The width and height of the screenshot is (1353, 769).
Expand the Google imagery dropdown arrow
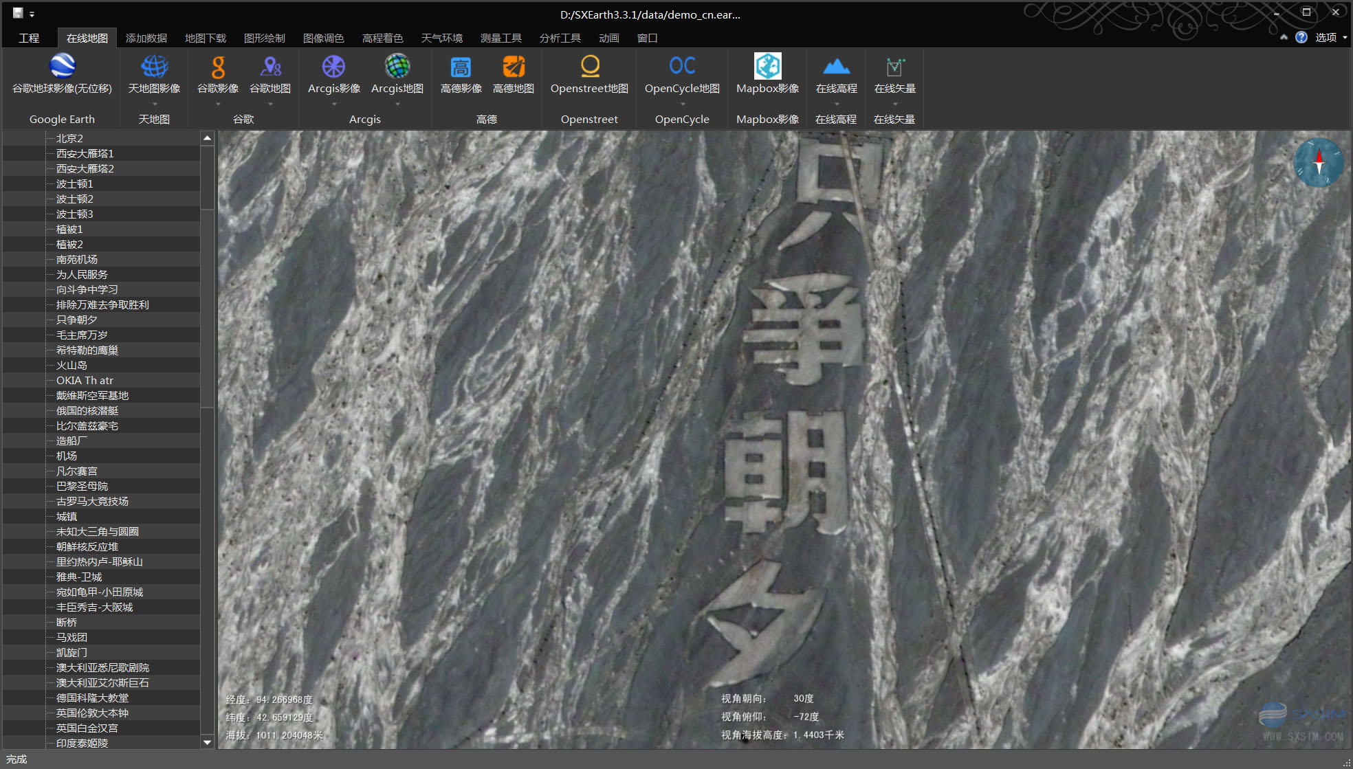coord(218,104)
